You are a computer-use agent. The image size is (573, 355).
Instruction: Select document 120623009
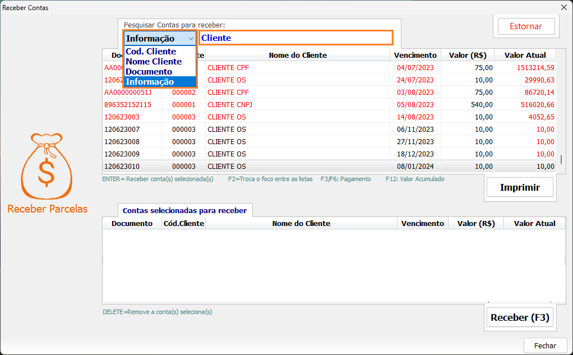tap(122, 154)
